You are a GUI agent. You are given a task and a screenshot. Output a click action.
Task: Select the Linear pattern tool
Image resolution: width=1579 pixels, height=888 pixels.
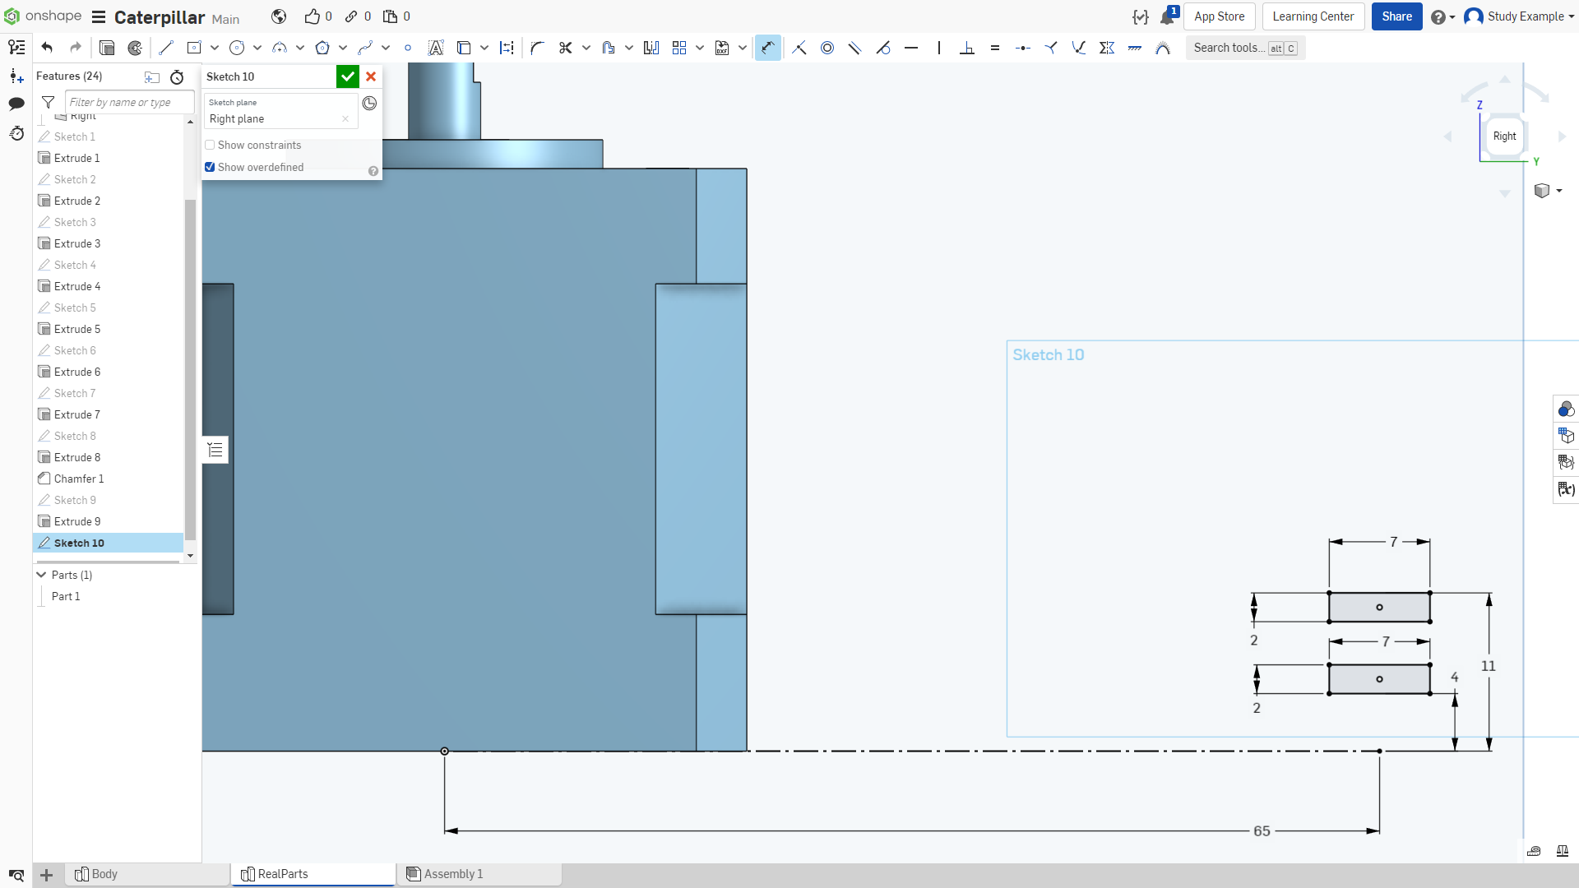coord(679,48)
